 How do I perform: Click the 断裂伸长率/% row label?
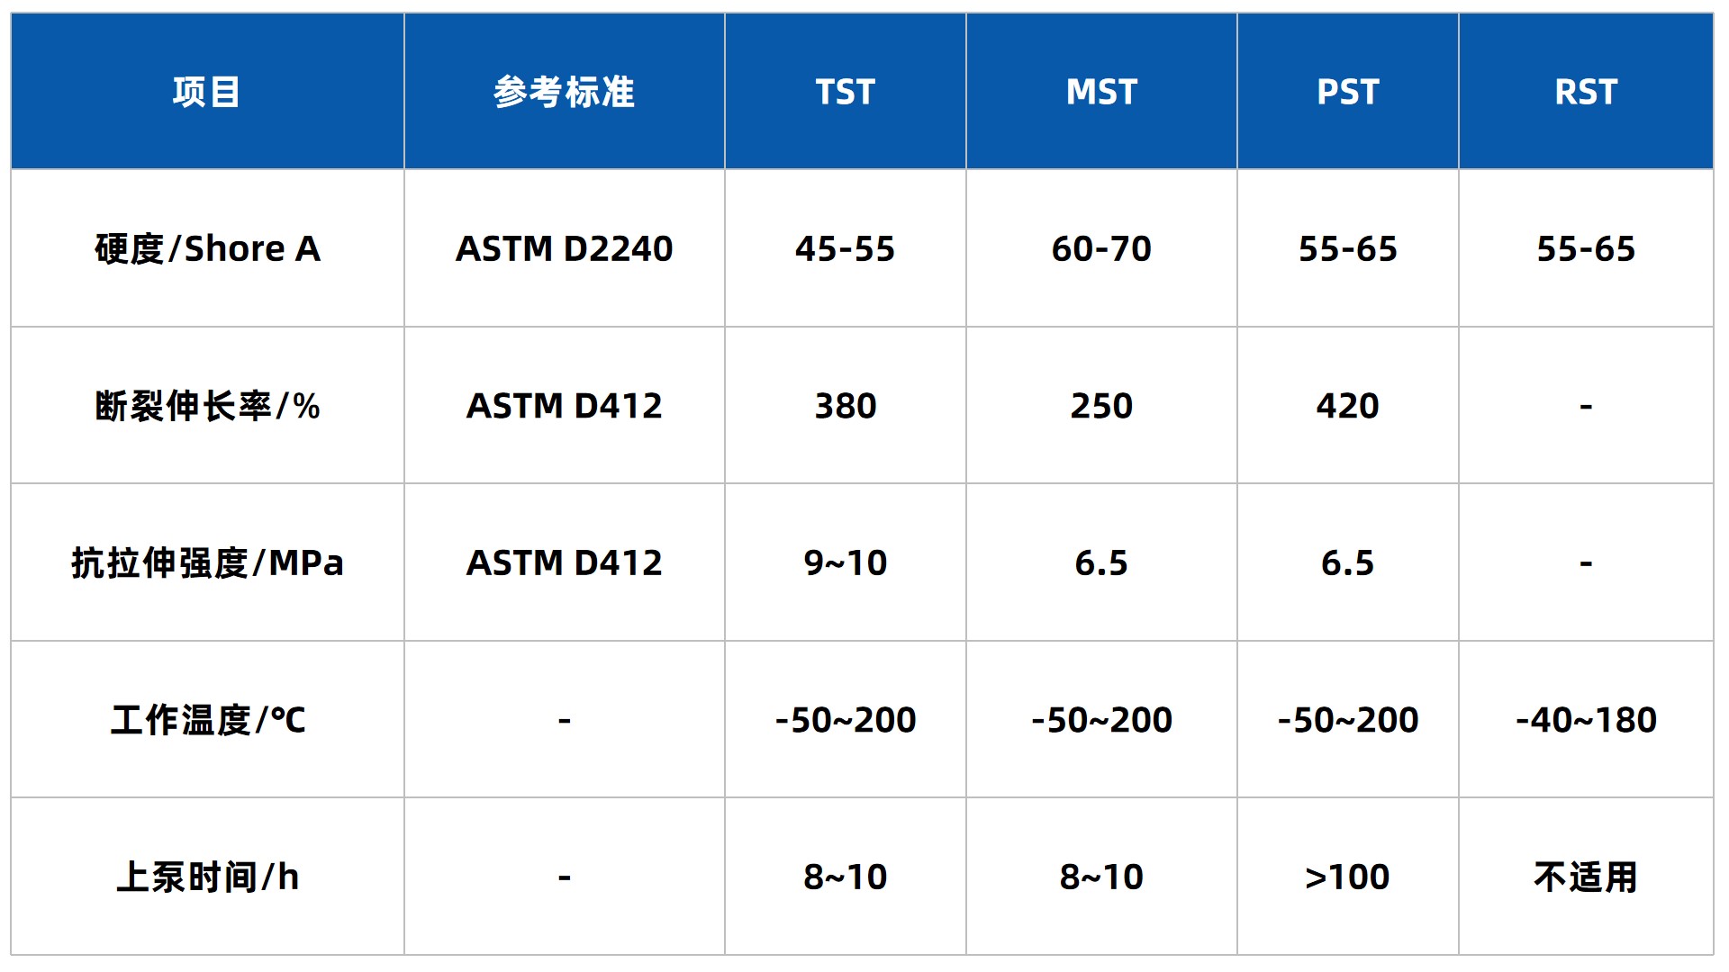[x=207, y=406]
